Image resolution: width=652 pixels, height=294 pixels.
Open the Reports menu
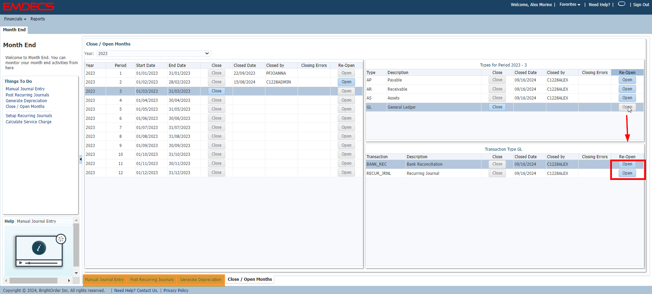(37, 19)
